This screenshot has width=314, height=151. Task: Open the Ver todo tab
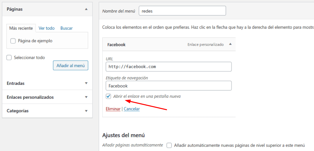[x=46, y=28]
